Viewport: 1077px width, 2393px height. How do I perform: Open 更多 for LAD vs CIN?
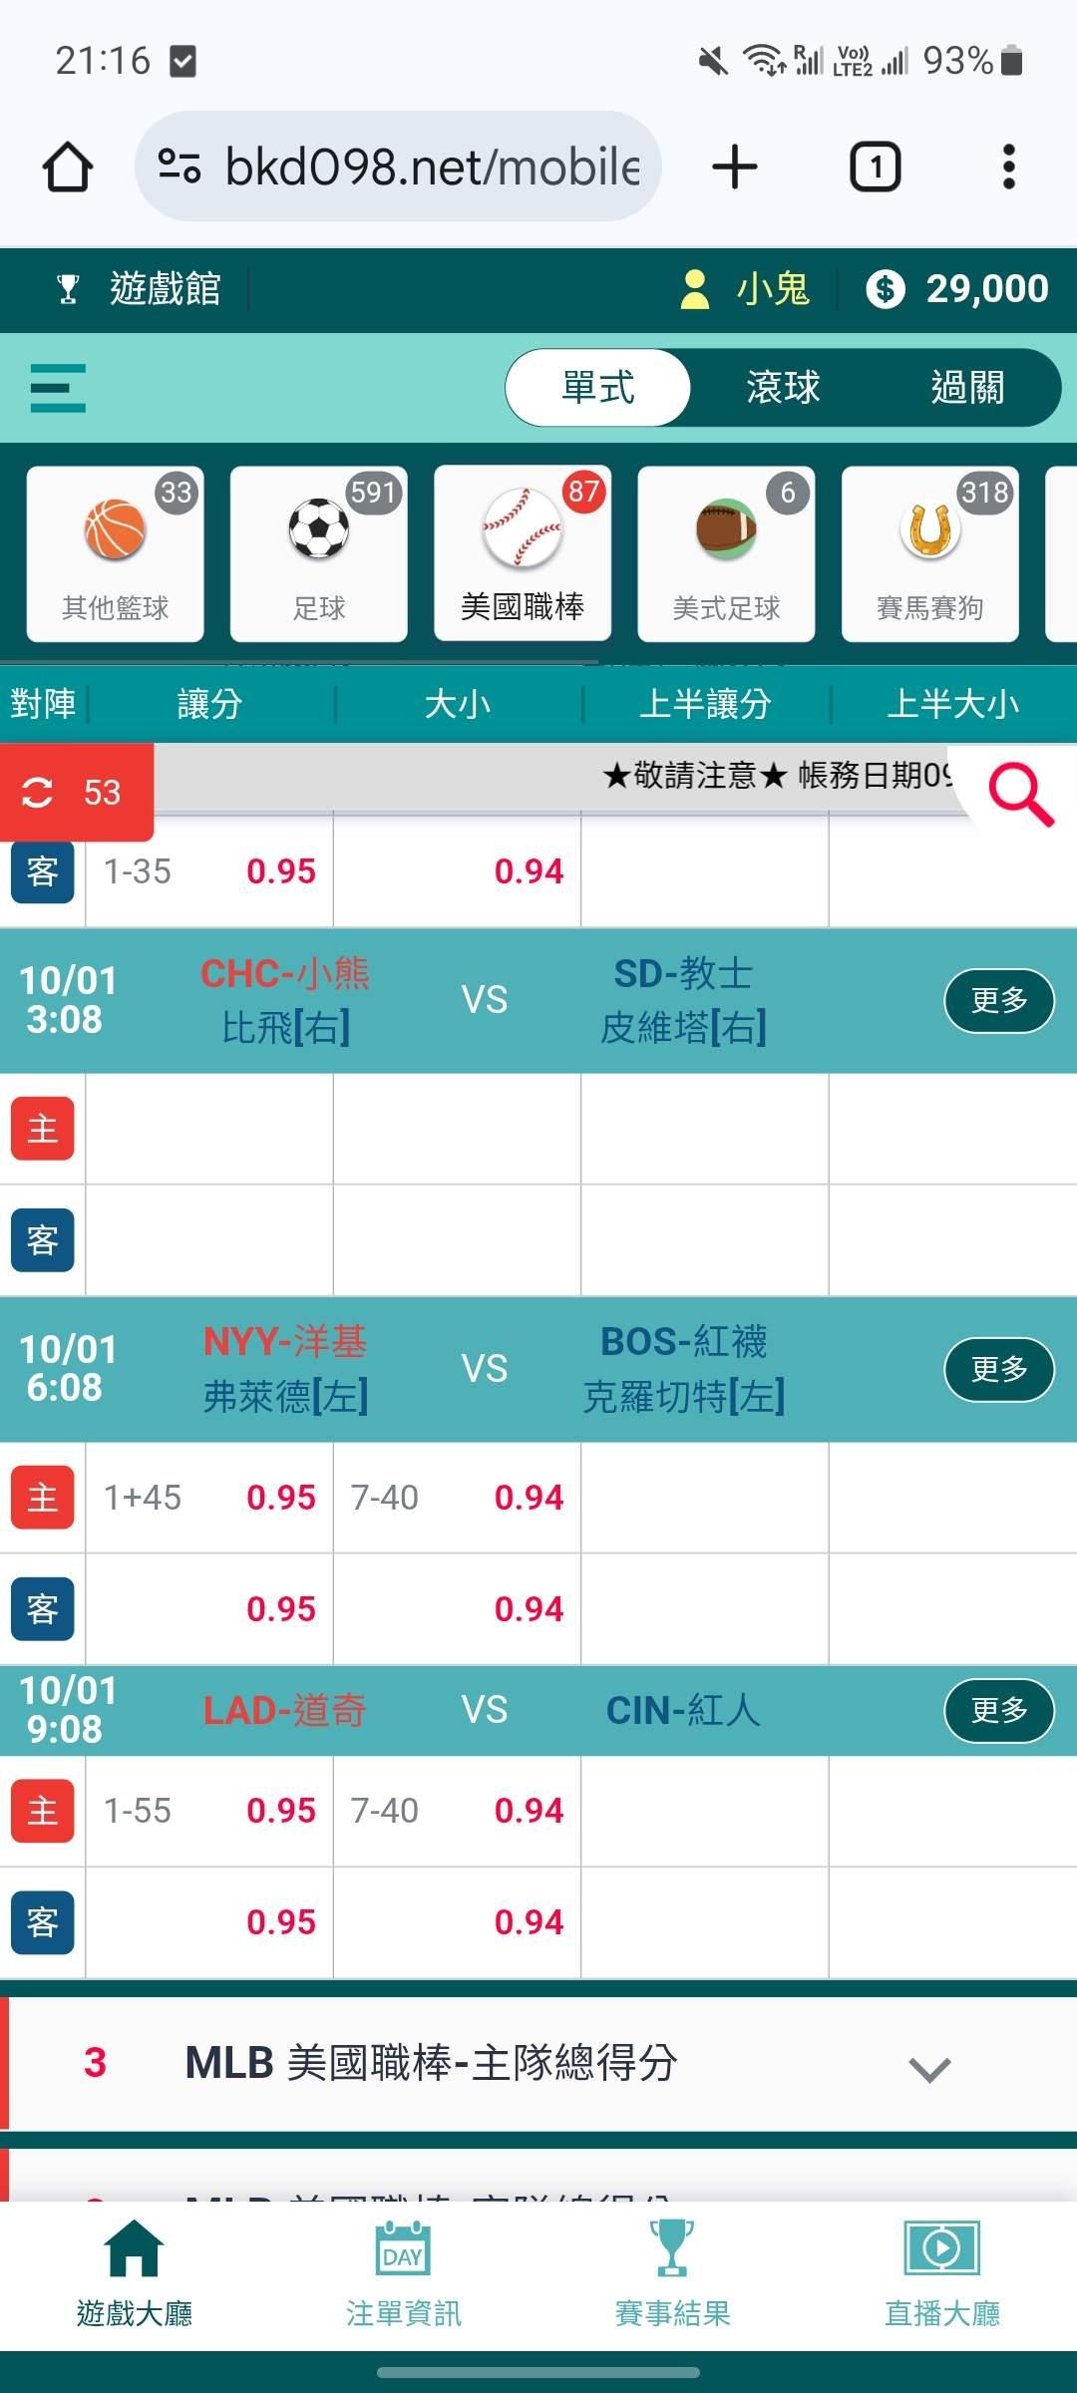point(999,1710)
